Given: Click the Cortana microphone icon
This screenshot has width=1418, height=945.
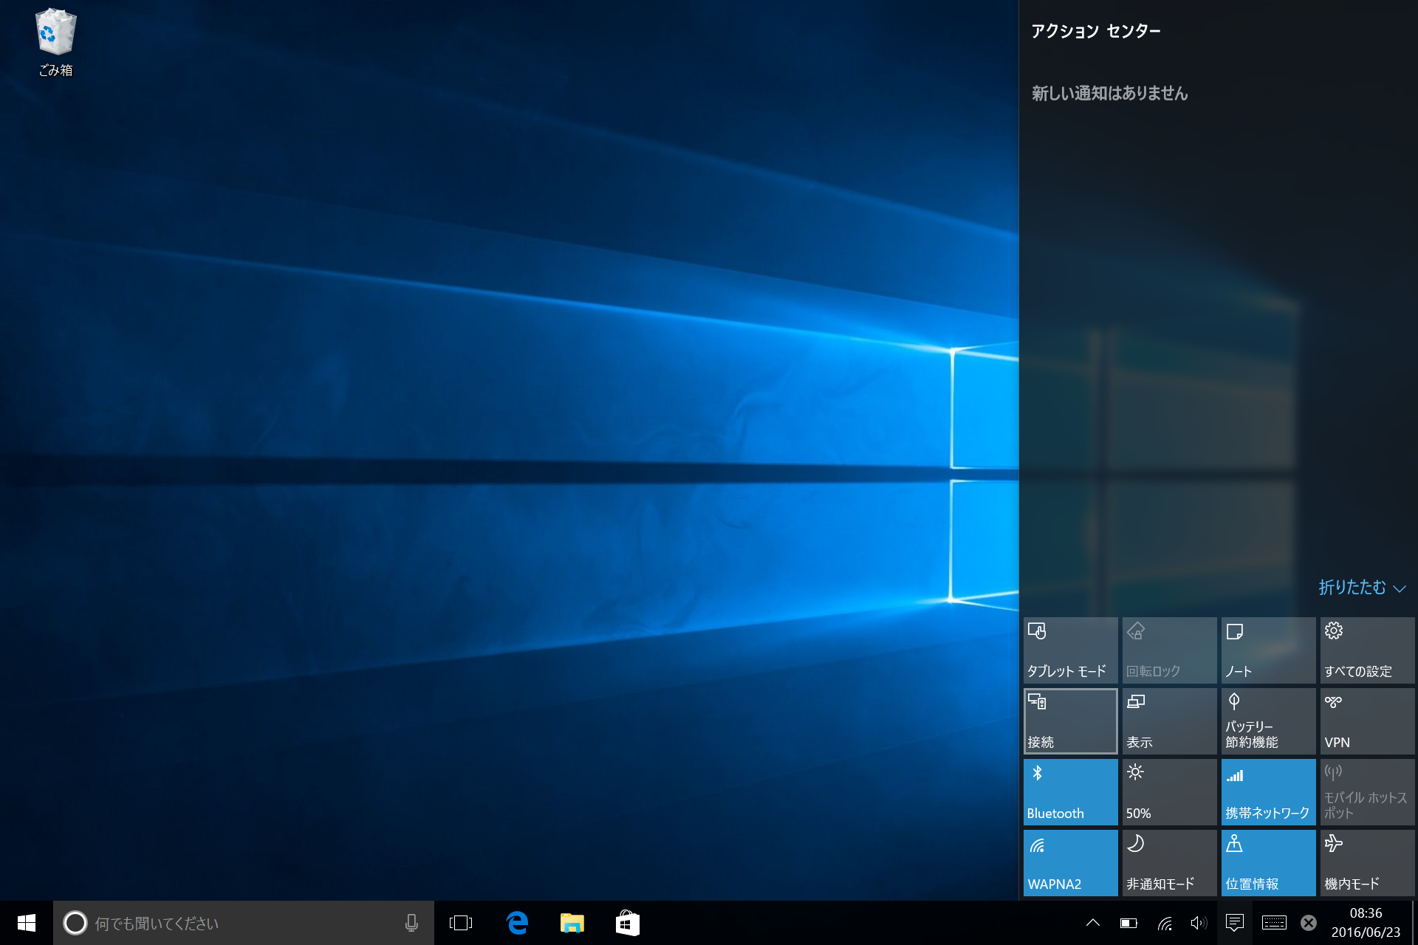Looking at the screenshot, I should coord(411,923).
